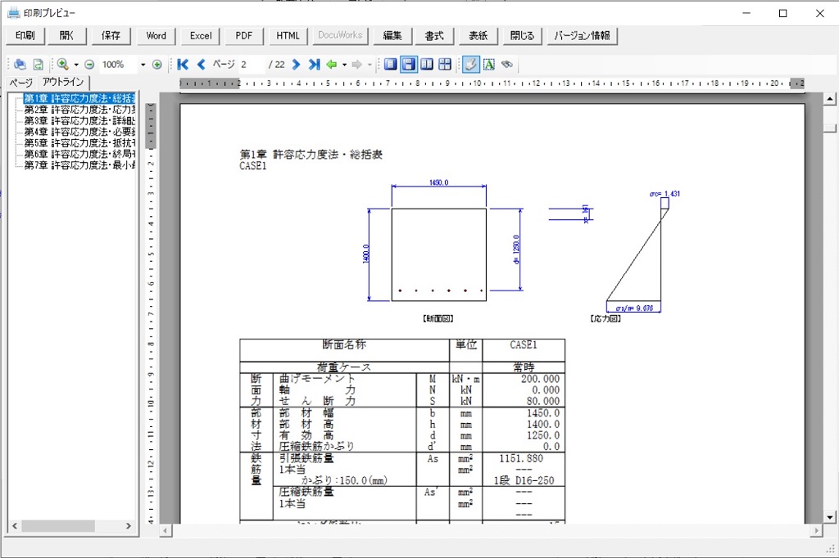This screenshot has width=839, height=558.
Task: Click the grey forward navigation arrow
Action: click(357, 65)
